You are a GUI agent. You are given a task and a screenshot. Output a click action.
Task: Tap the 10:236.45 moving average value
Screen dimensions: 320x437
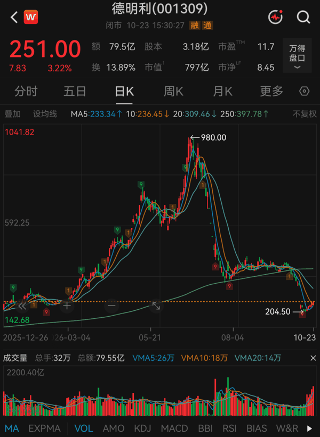point(148,114)
